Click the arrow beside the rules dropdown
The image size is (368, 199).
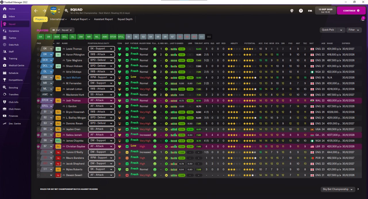click(x=358, y=189)
